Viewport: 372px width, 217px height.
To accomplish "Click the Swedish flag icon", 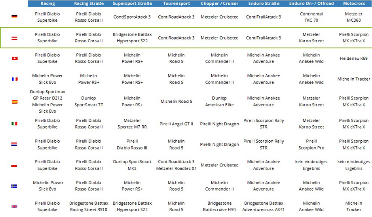I will click(14, 186).
